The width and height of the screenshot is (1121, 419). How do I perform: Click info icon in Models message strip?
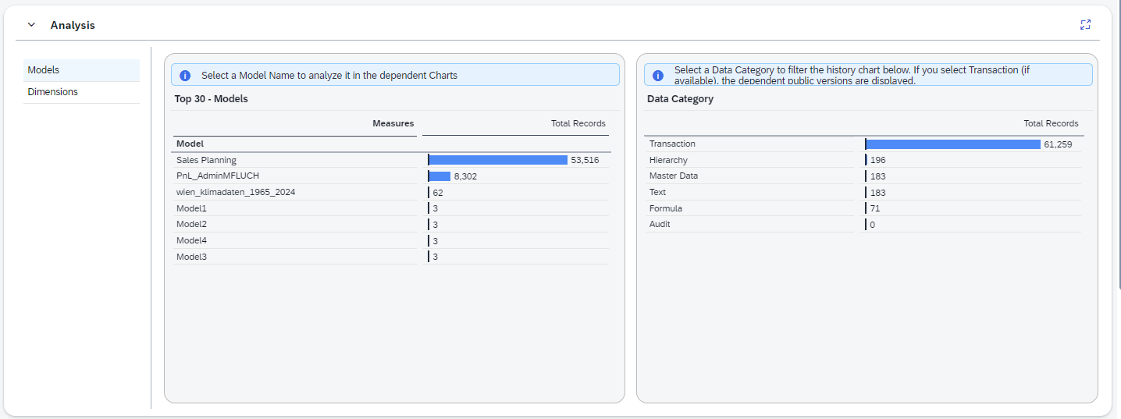(x=185, y=76)
